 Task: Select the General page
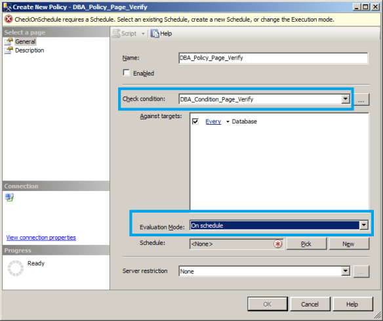coord(26,41)
